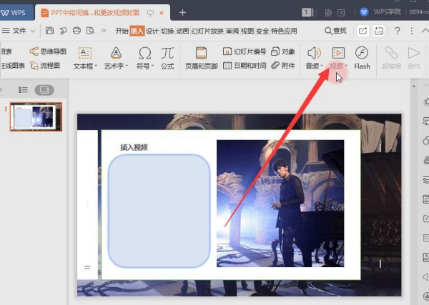The image size is (429, 305).
Task: Switch to the 审阅 ribbon tab
Action: point(232,31)
